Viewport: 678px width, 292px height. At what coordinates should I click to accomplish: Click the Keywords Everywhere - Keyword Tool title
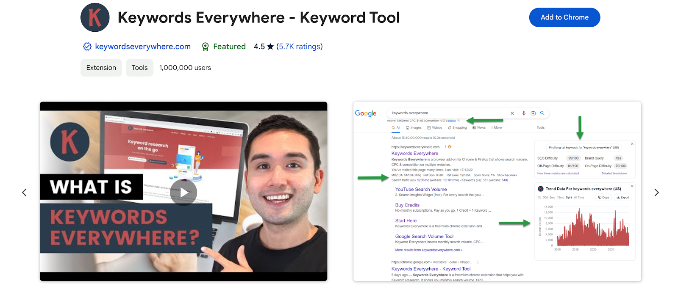258,17
